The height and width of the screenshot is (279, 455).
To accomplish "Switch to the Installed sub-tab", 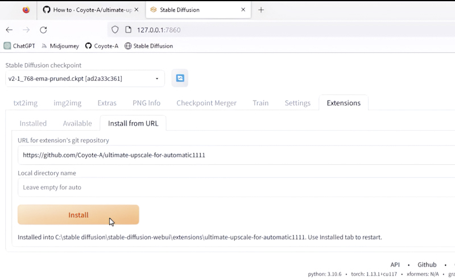I will (33, 123).
